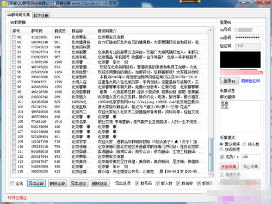Click the 刷新验证码 link
The height and width of the screenshot is (204, 272).
click(250, 81)
